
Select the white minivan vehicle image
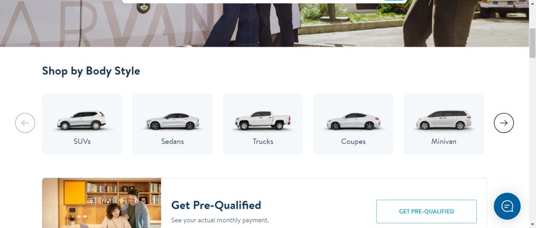tap(444, 120)
